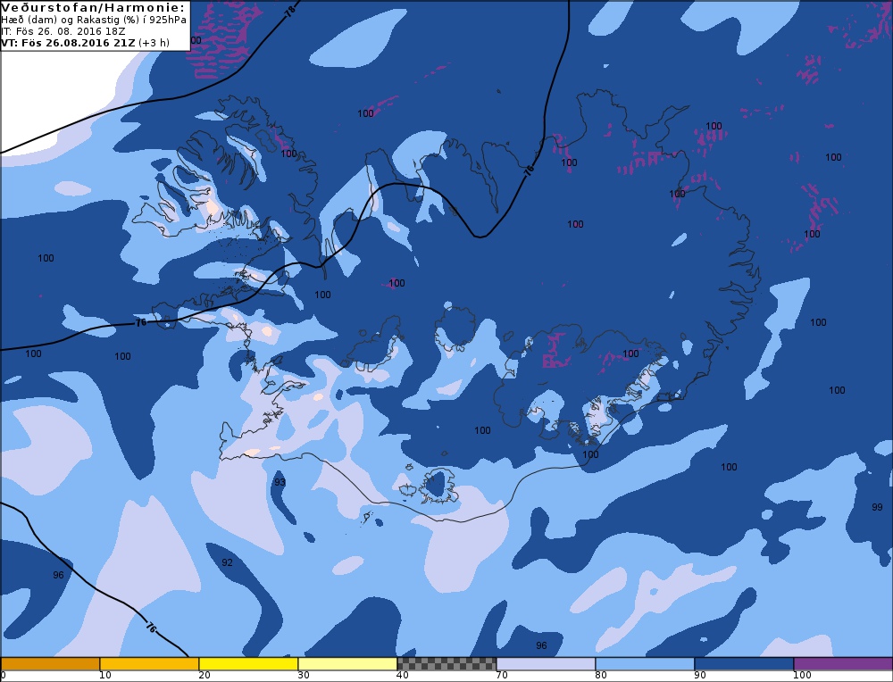Viewport: 893px width, 682px height.
Task: Select the 'VT: Fös 26.08.2016 21Z' valid time
Action: pos(69,43)
